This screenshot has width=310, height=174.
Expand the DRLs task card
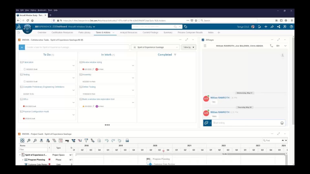(x=73, y=102)
